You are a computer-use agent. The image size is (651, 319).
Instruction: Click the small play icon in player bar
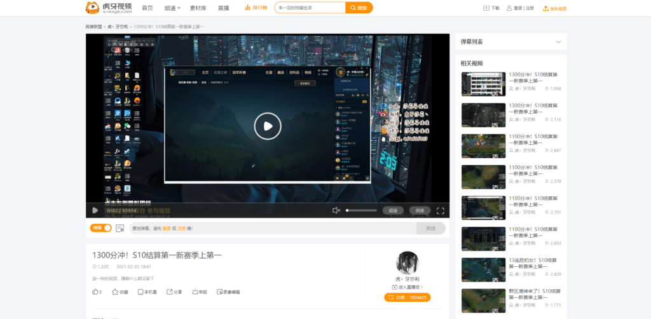[x=95, y=210]
